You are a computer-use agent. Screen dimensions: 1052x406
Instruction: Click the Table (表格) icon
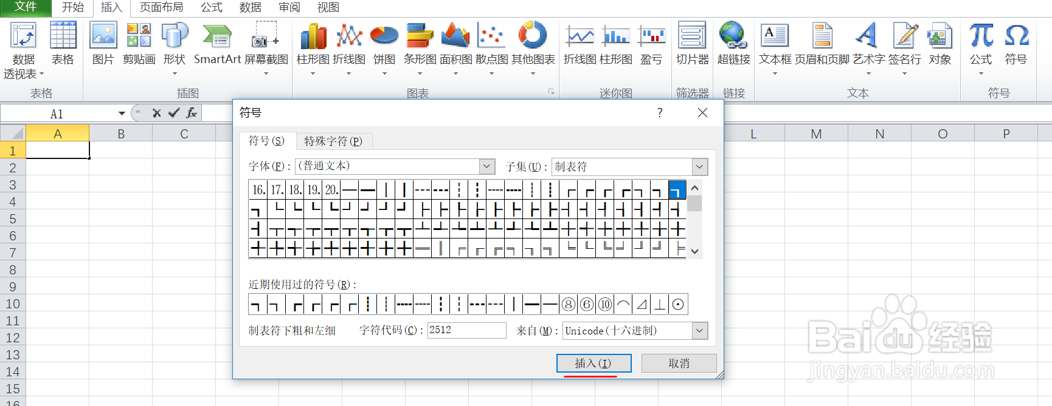pyautogui.click(x=63, y=44)
